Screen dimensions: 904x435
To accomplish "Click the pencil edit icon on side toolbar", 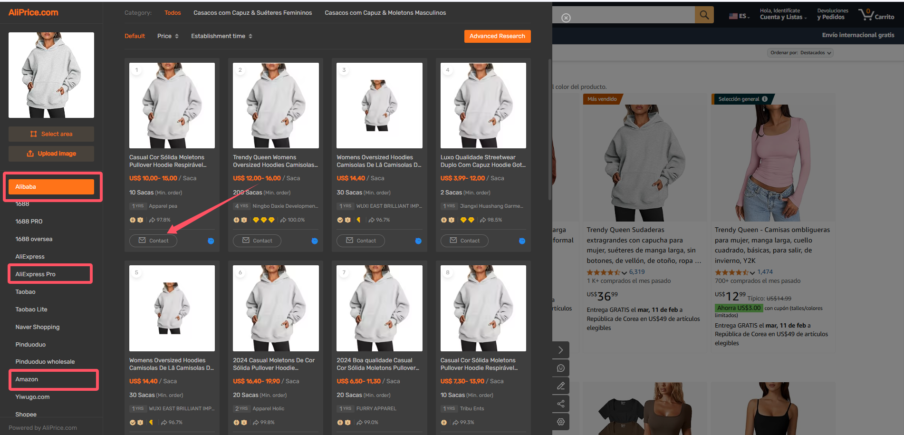I will point(561,386).
